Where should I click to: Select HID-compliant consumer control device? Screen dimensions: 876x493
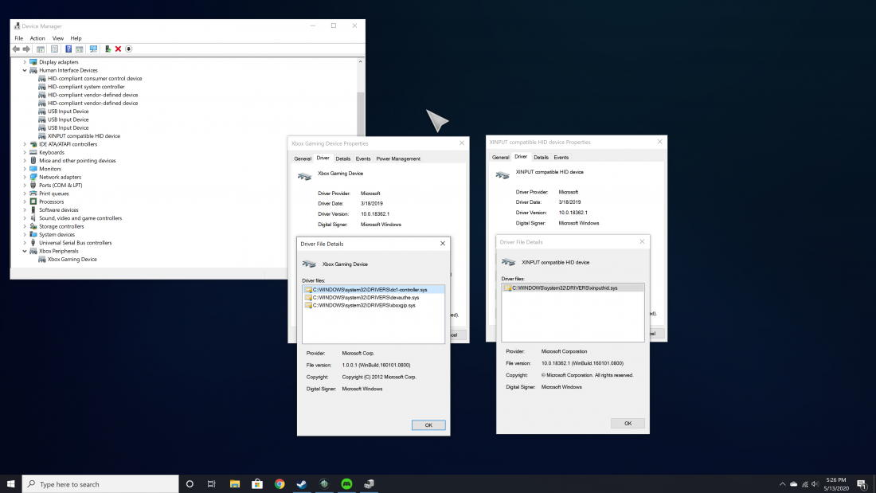(95, 79)
